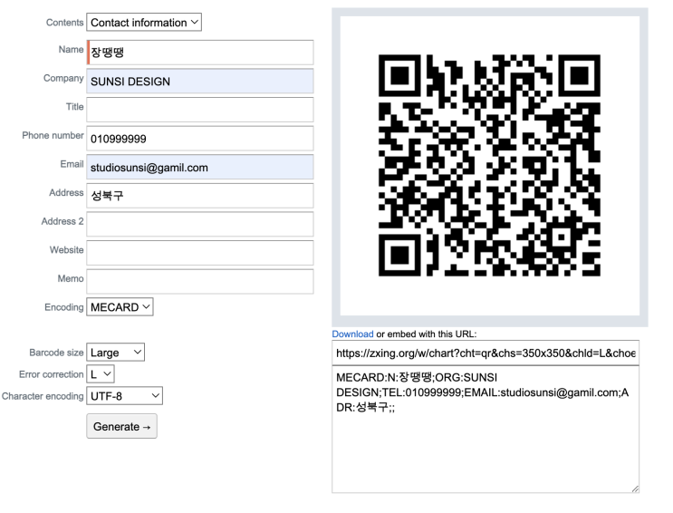Click the 'or embed with this URL:' text
The image size is (673, 513).
(x=427, y=334)
